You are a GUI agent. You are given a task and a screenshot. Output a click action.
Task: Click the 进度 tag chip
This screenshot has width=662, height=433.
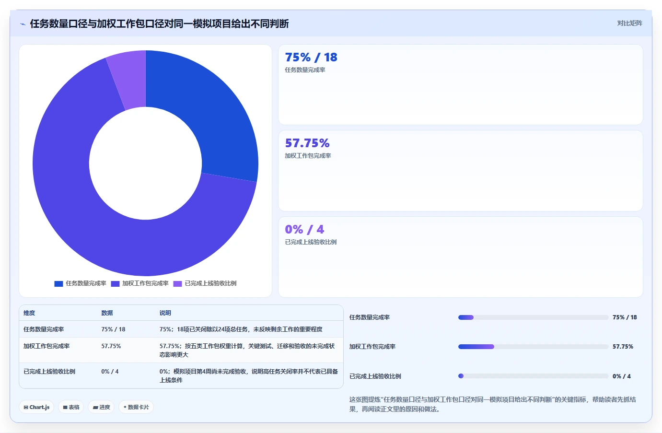tap(101, 407)
